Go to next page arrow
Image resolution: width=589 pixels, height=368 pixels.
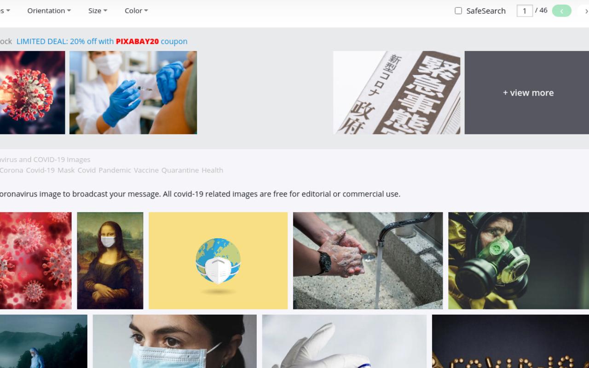coord(585,11)
